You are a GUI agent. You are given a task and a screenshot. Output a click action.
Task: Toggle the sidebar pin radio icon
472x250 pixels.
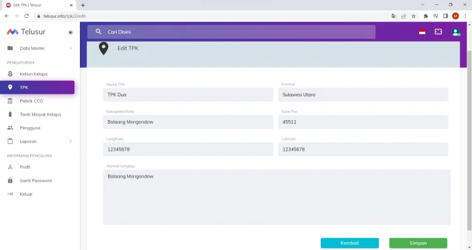(71, 32)
